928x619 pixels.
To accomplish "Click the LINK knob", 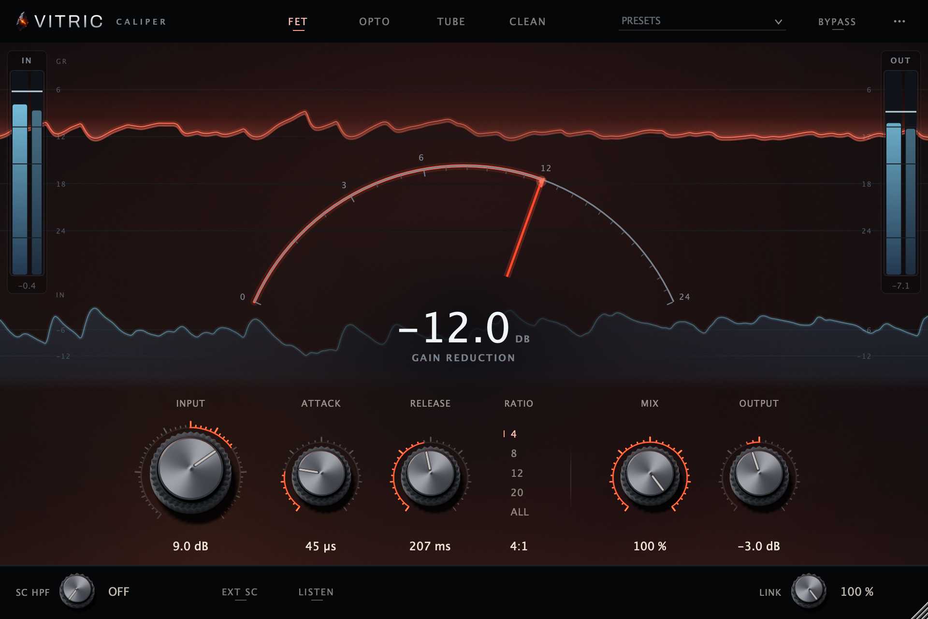I will 808,591.
